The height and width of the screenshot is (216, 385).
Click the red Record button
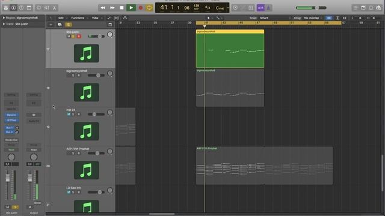click(140, 8)
